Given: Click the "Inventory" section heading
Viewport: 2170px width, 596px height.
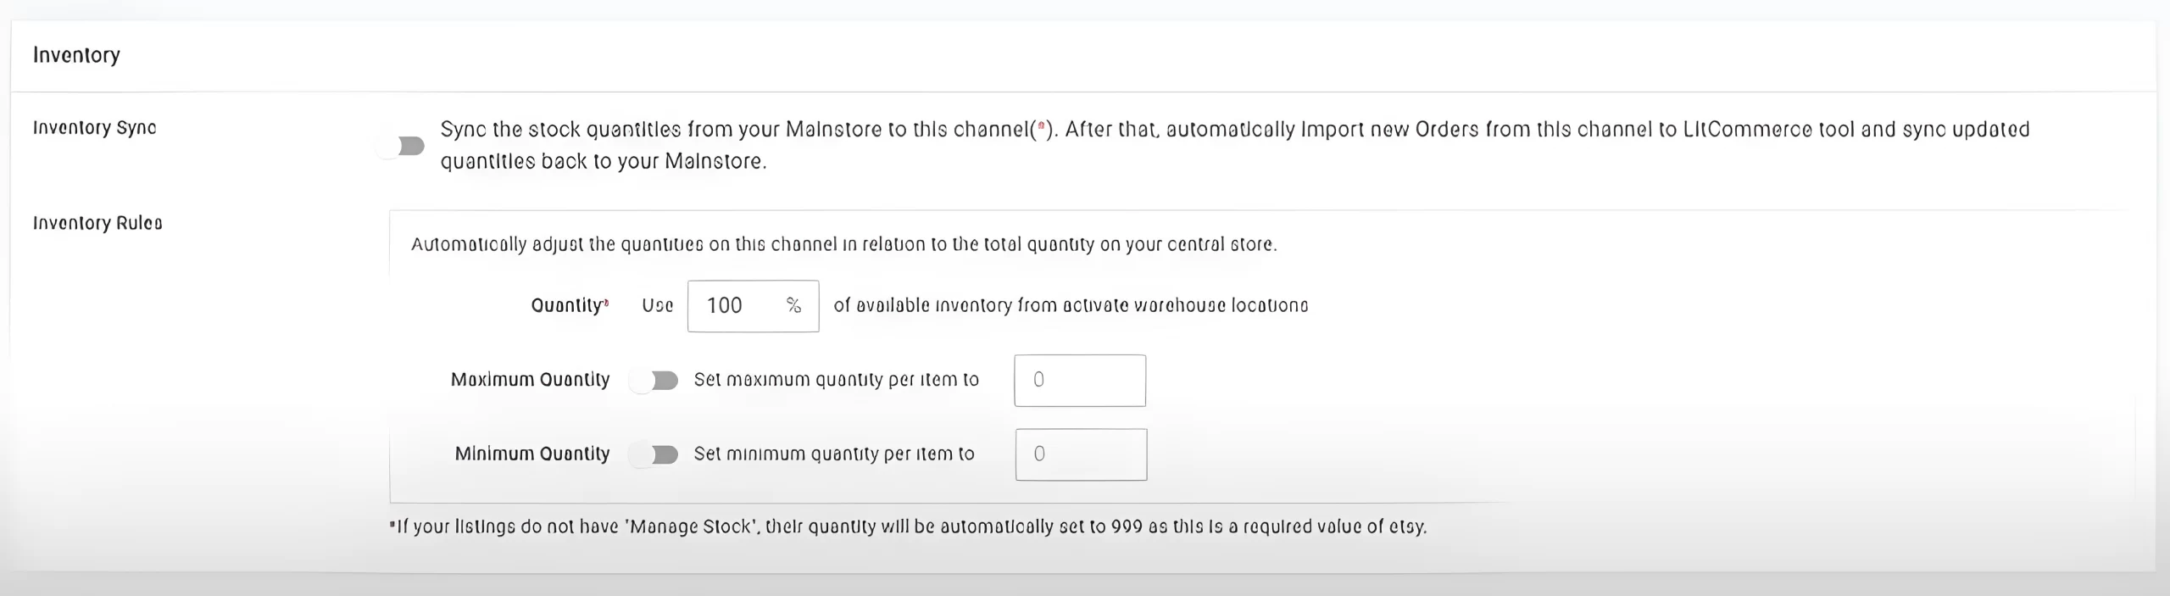Looking at the screenshot, I should 76,55.
